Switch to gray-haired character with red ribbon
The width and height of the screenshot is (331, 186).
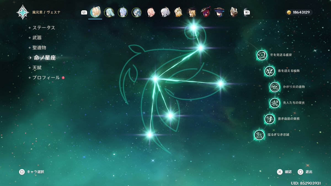point(233,12)
